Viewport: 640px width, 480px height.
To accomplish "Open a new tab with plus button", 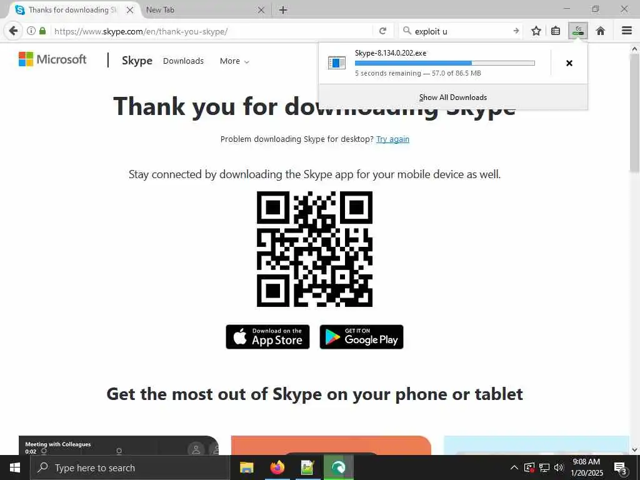I will coord(283,10).
